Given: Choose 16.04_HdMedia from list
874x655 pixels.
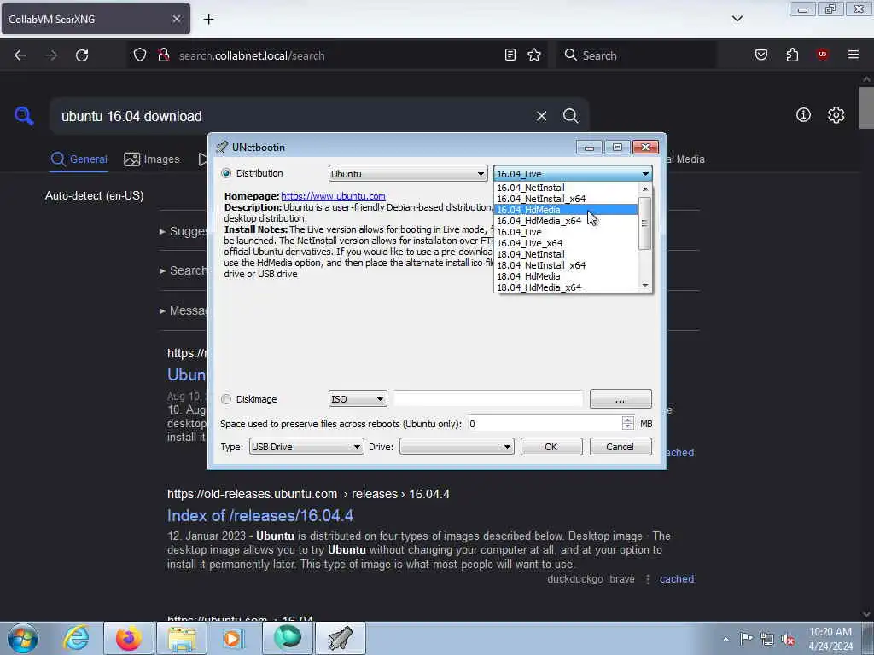Looking at the screenshot, I should (566, 210).
